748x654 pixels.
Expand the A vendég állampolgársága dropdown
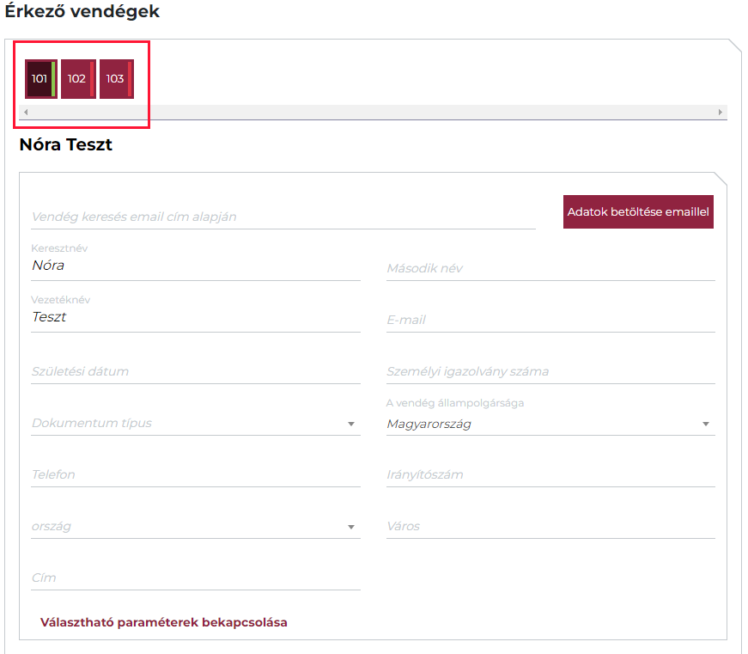coord(550,424)
